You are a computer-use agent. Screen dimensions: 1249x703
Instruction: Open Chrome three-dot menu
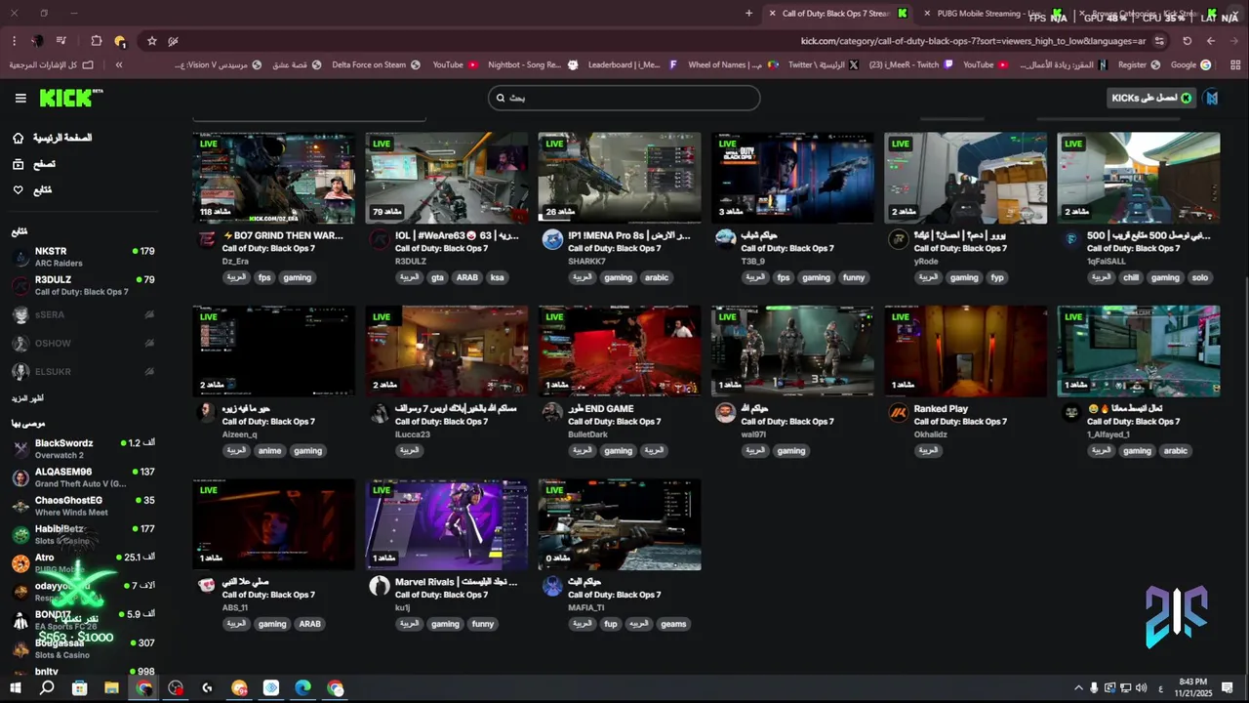[14, 41]
